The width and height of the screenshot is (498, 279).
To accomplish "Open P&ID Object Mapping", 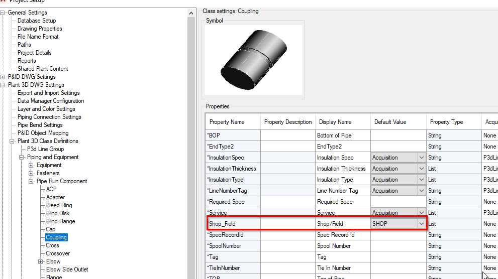I will 43,133.
